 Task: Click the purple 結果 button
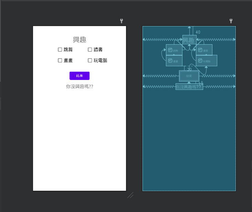pos(80,76)
